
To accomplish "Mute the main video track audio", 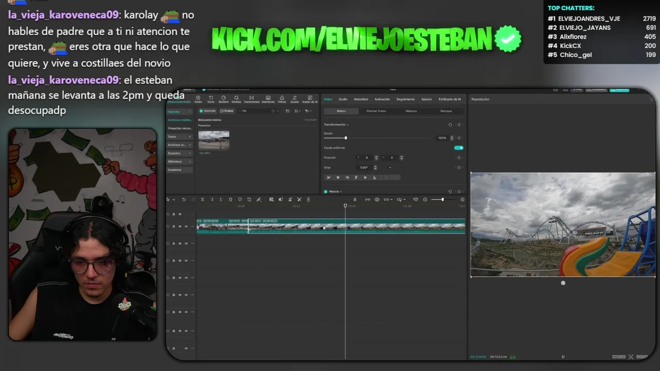I will [186, 226].
